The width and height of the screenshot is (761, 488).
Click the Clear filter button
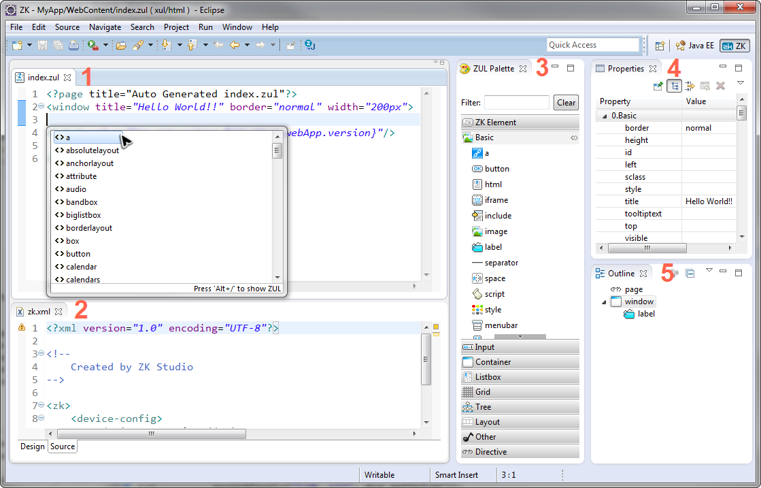(x=566, y=103)
